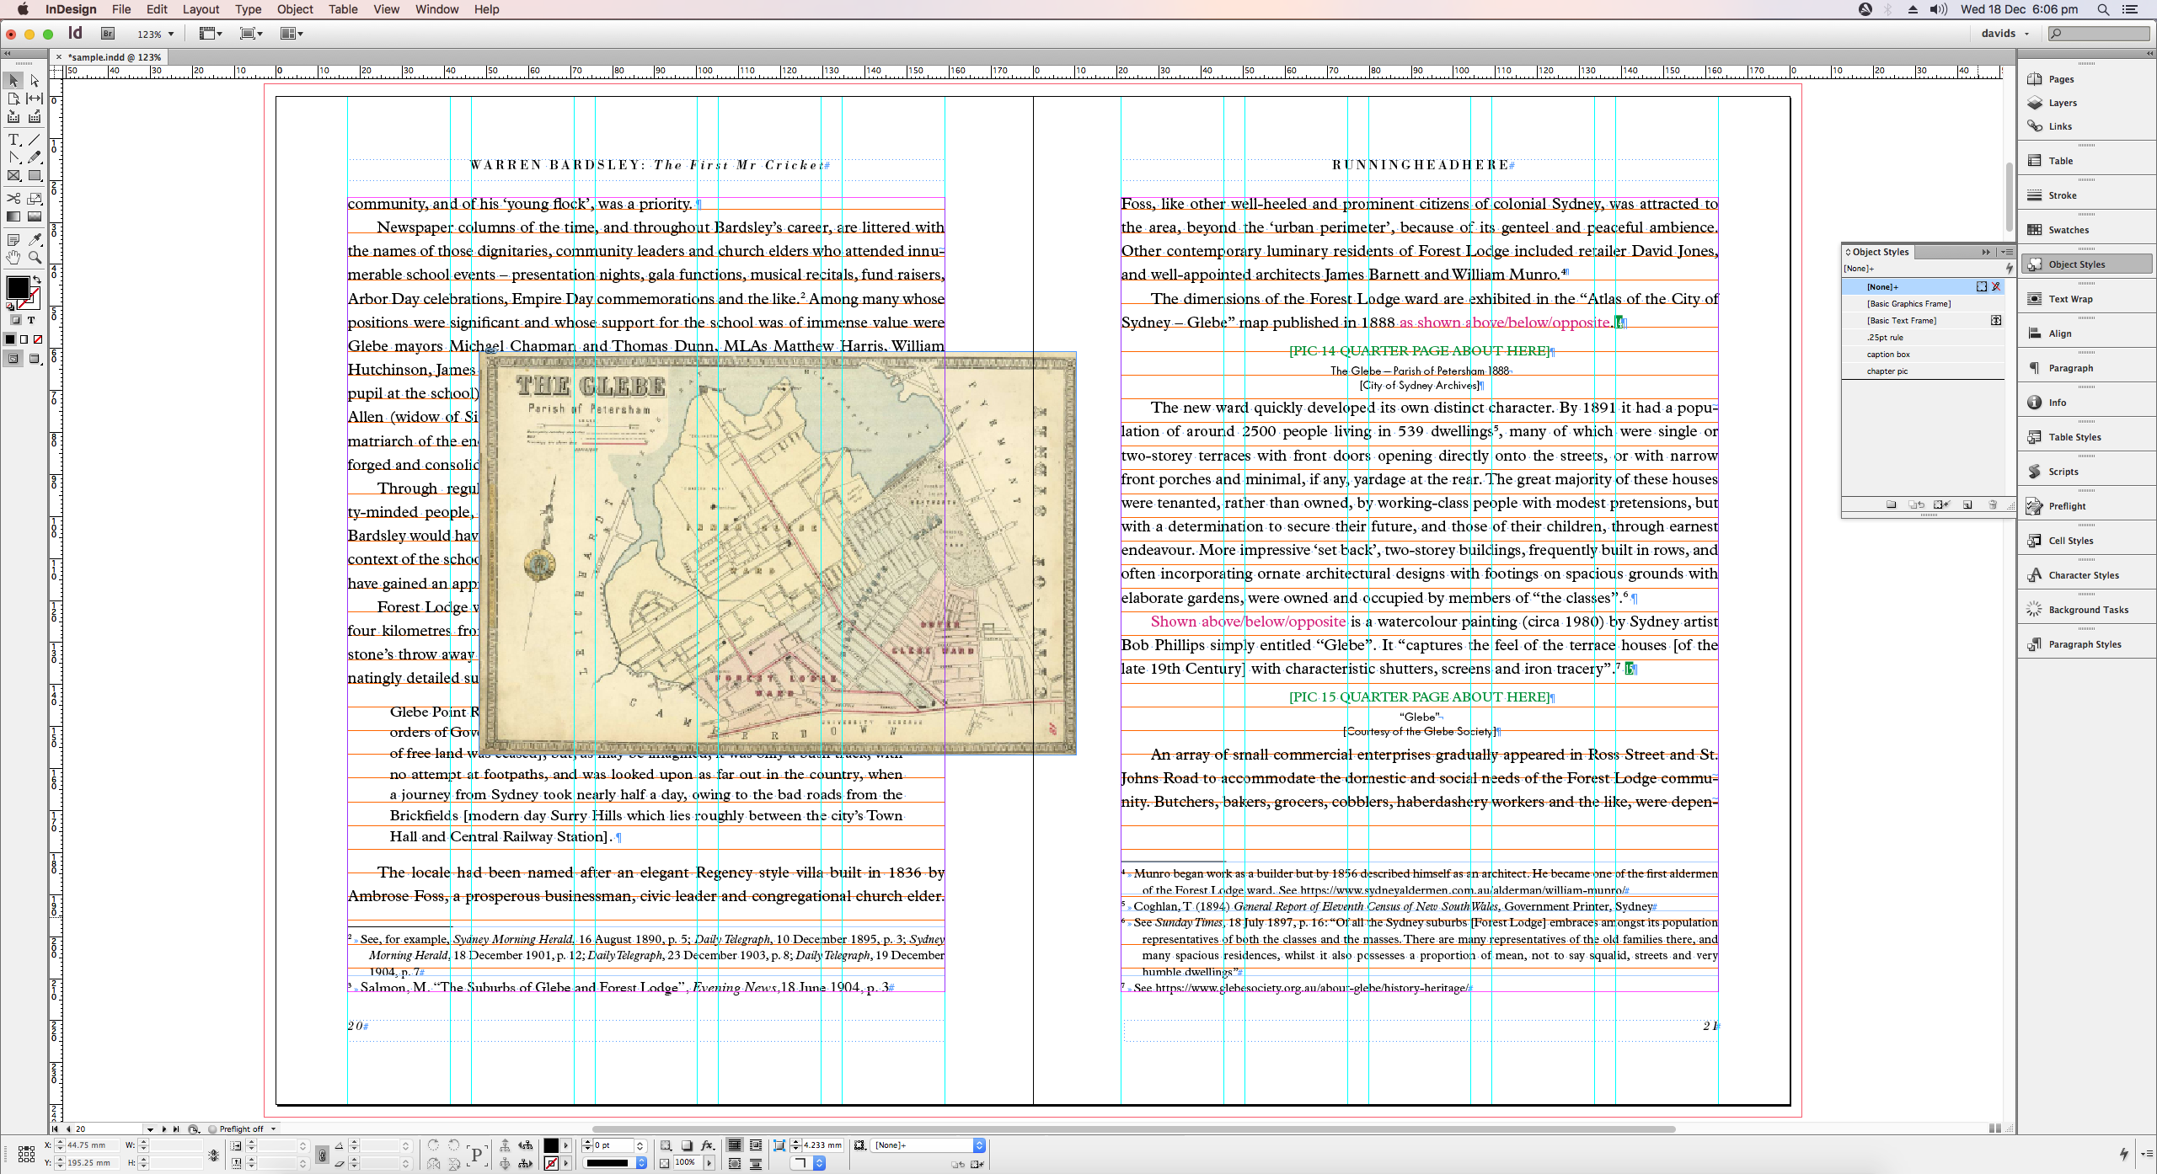Select the Zoom tool in toolbox
Image resolution: width=2157 pixels, height=1174 pixels.
[35, 258]
